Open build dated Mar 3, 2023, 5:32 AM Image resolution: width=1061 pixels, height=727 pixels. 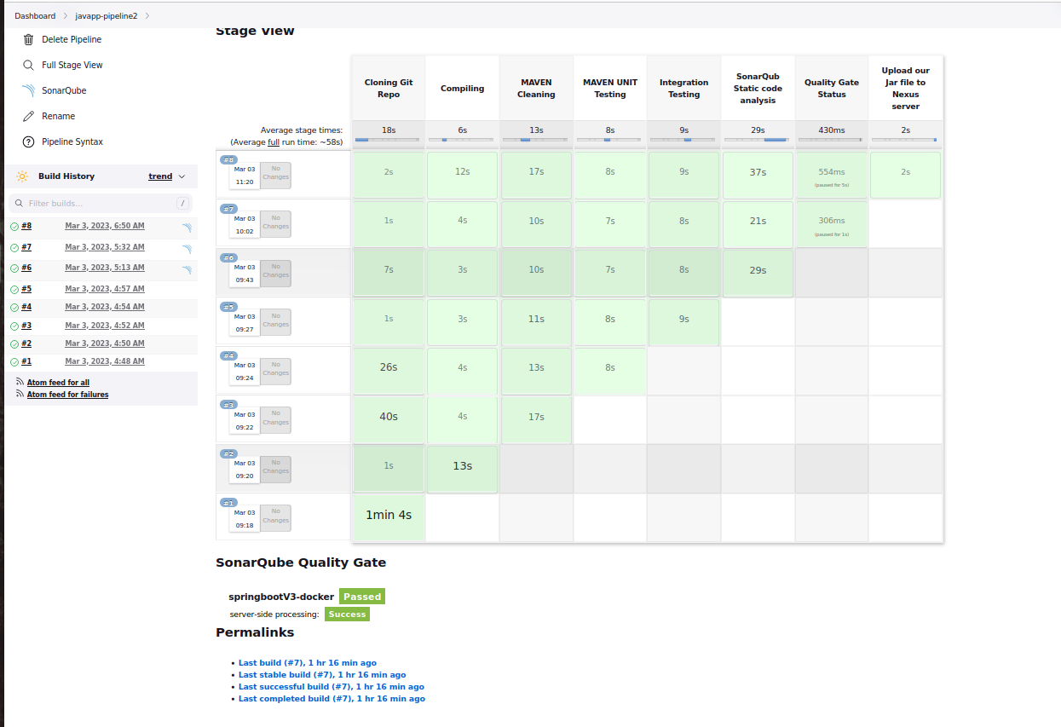coord(105,247)
